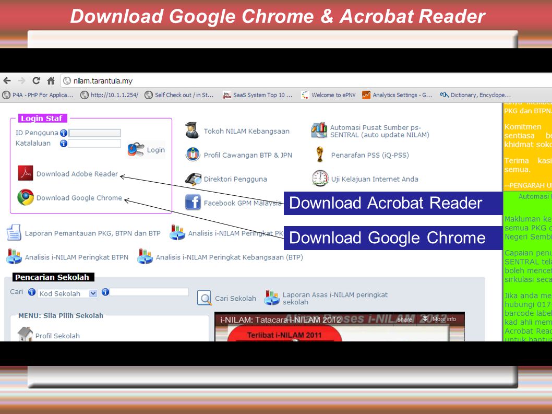Click the Analisis Peringkat Kebangsaan chart icon
552x414 pixels.
[x=145, y=256]
